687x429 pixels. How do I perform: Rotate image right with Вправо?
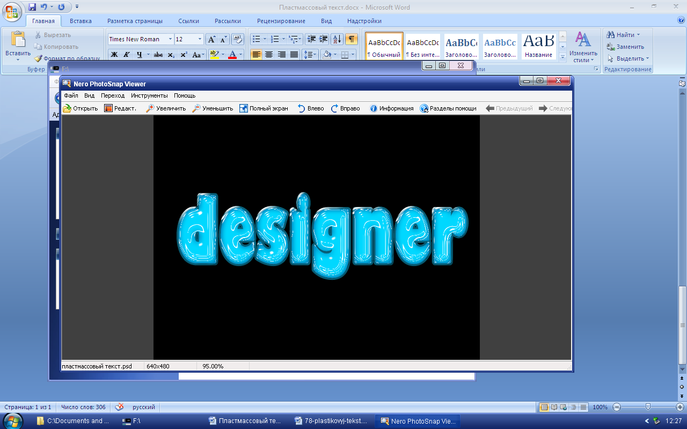click(345, 108)
